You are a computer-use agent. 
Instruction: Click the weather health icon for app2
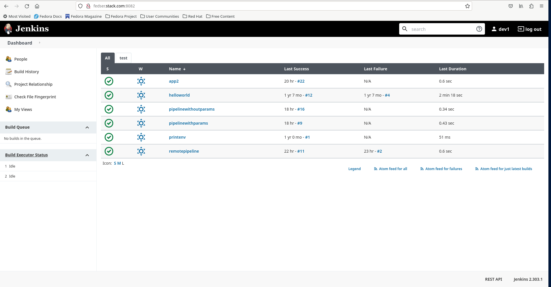point(141,81)
